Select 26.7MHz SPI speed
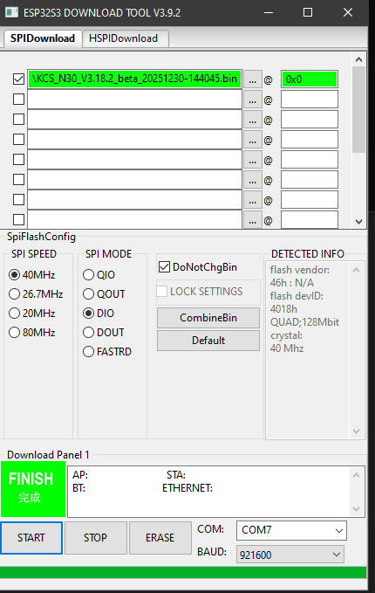The image size is (375, 593). 36,293
